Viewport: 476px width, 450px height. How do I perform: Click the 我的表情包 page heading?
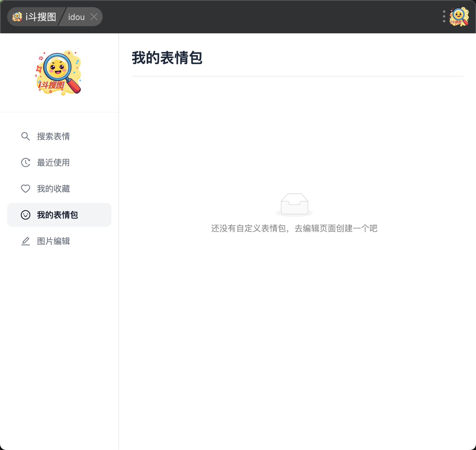[167, 58]
